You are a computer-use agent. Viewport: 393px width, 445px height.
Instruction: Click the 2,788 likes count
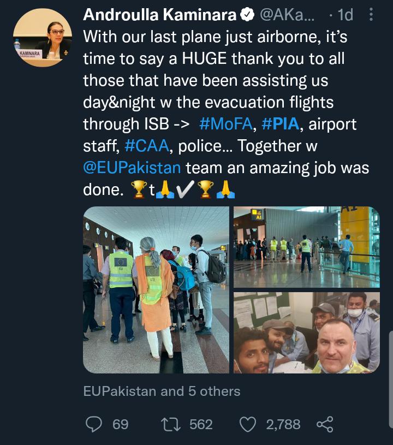(x=283, y=424)
